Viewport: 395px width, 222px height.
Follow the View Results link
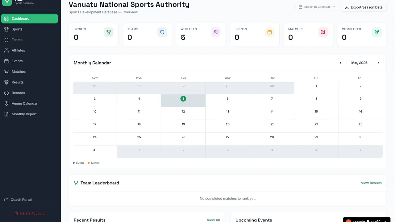[x=371, y=183]
